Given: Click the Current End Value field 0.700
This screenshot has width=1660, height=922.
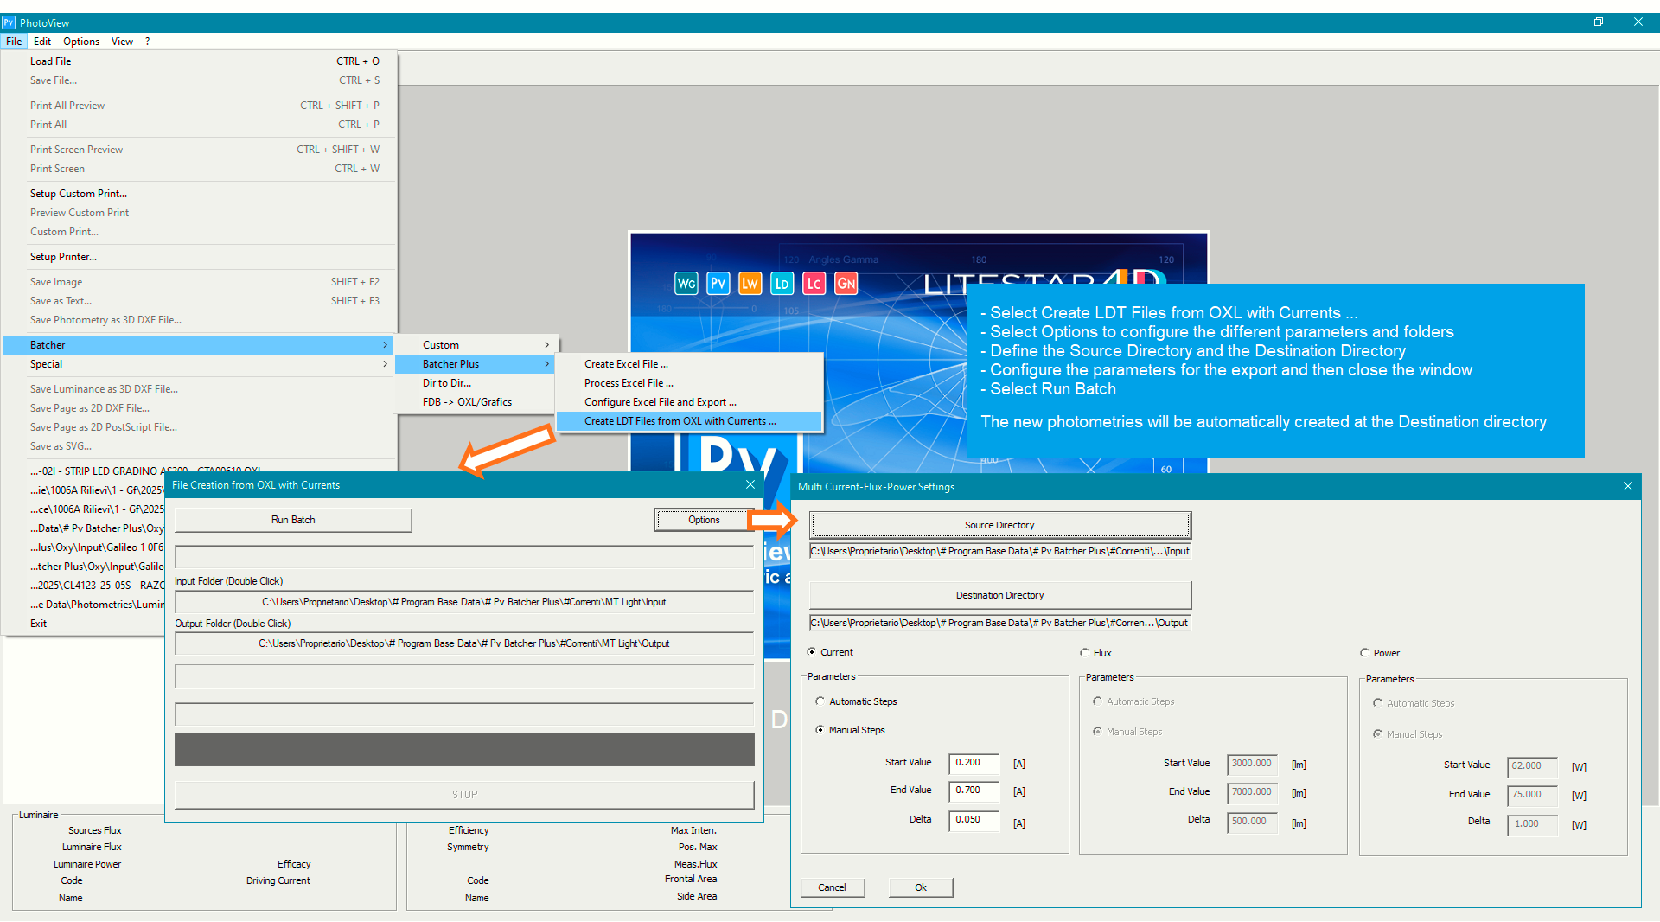Looking at the screenshot, I should coord(974,791).
